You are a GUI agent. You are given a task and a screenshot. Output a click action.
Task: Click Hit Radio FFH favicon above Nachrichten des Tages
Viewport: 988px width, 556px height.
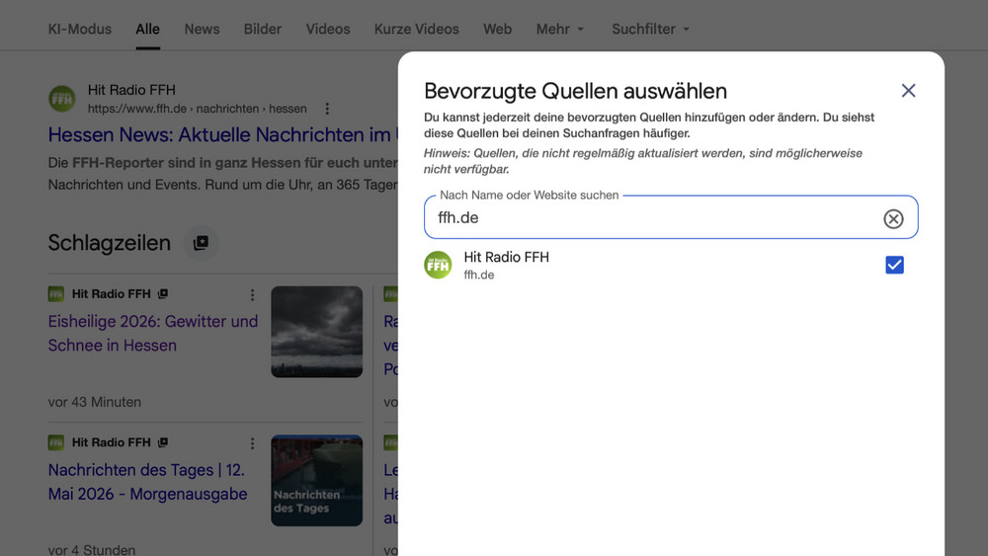click(x=56, y=442)
